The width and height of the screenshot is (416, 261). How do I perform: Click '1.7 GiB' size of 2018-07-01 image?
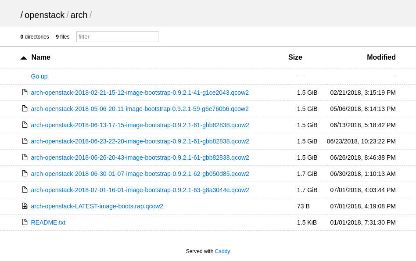tap(307, 190)
